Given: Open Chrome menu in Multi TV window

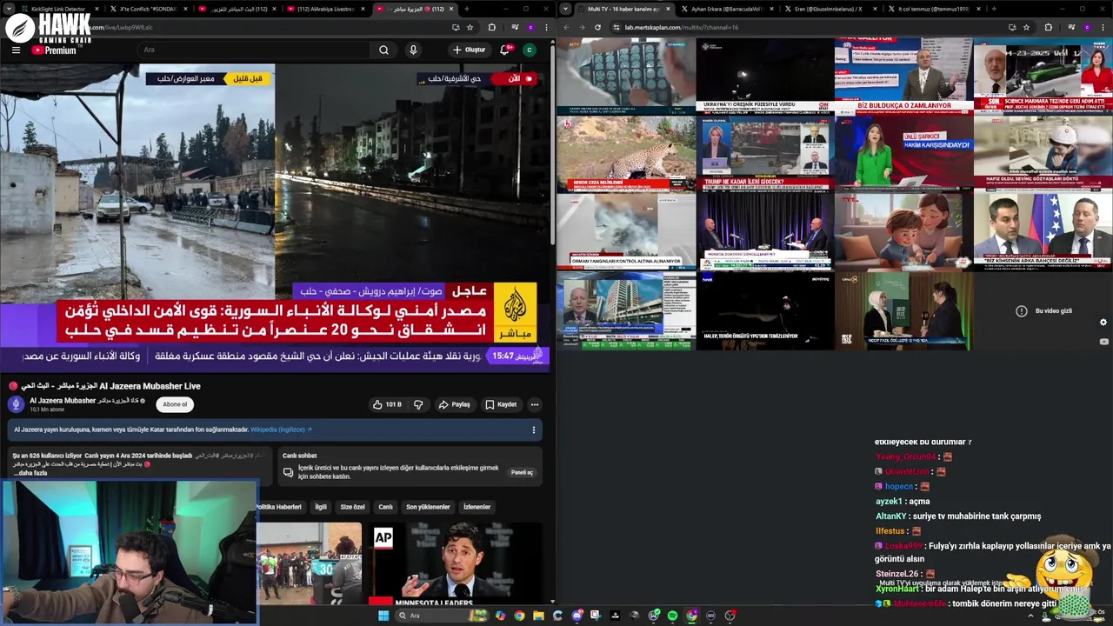Looking at the screenshot, I should click(1103, 27).
